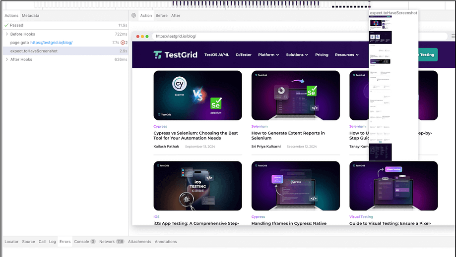Screen dimensions: 456x257
Task: Select the Action snapshot tab
Action: pos(146,15)
